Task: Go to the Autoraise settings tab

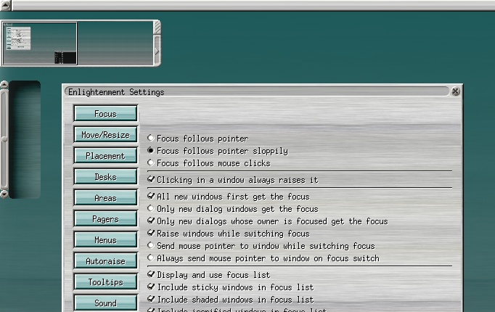Action: [x=105, y=261]
